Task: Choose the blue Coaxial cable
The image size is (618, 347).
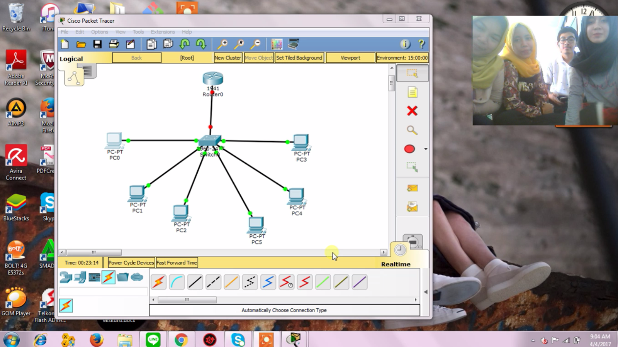Action: [x=268, y=282]
